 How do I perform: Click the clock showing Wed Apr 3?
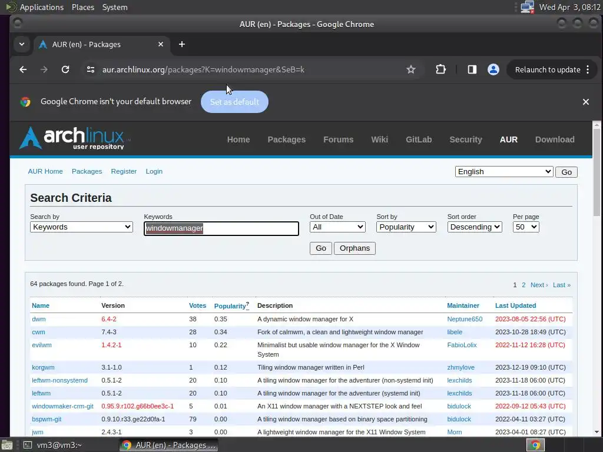pos(569,7)
